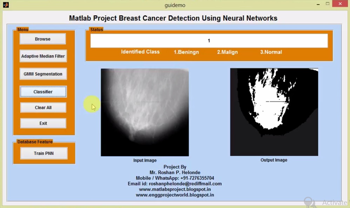Click the 2.Malign class label

[227, 52]
